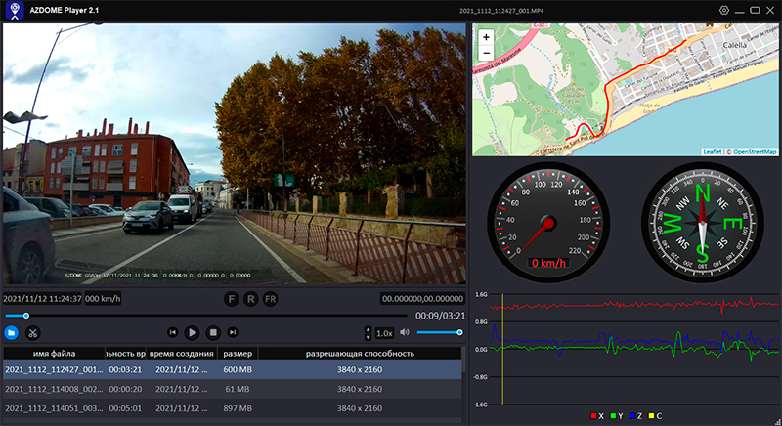Viewport: 782px width, 426px height.
Task: Skip to the previous video file
Action: pos(172,333)
